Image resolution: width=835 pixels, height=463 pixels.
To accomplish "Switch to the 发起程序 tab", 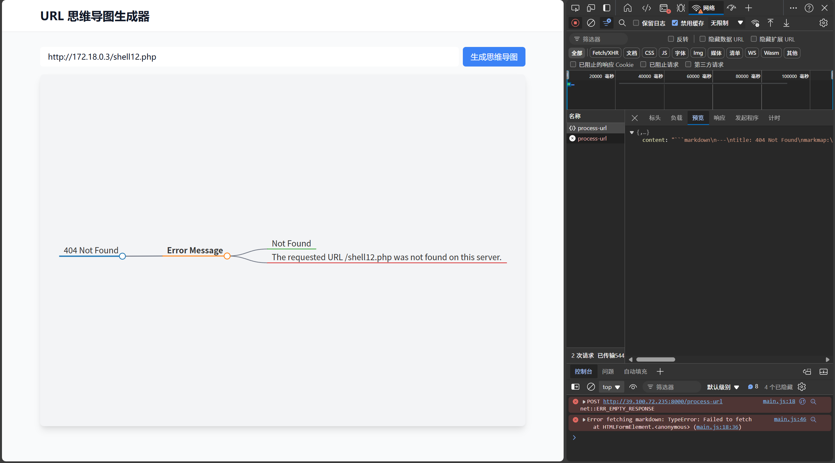I will pyautogui.click(x=747, y=118).
